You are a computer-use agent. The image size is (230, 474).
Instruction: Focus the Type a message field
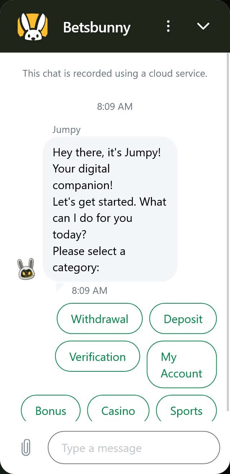pyautogui.click(x=134, y=448)
